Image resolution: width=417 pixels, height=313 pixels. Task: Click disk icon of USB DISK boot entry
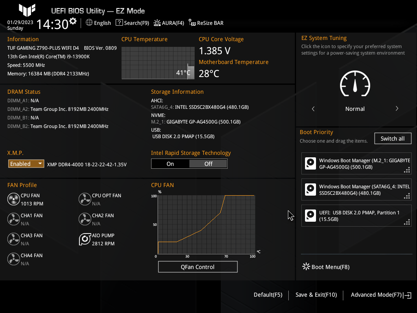click(310, 216)
